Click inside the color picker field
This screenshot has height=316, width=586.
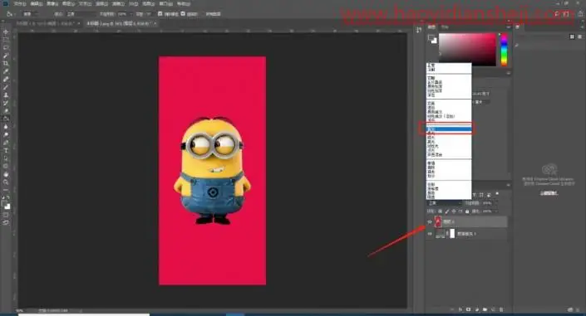click(467, 49)
